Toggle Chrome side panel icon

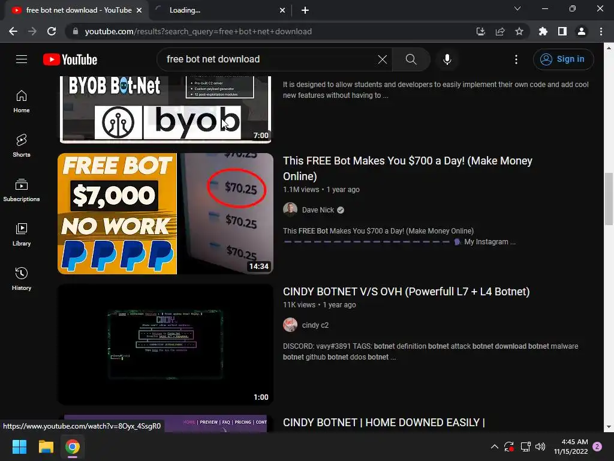tap(562, 31)
